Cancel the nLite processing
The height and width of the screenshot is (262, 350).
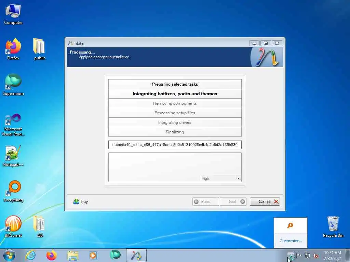coord(265,202)
